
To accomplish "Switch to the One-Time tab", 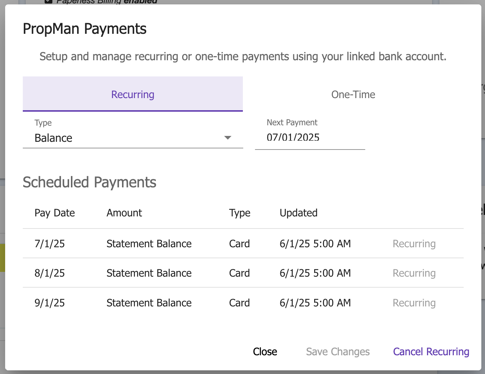I will tap(353, 94).
